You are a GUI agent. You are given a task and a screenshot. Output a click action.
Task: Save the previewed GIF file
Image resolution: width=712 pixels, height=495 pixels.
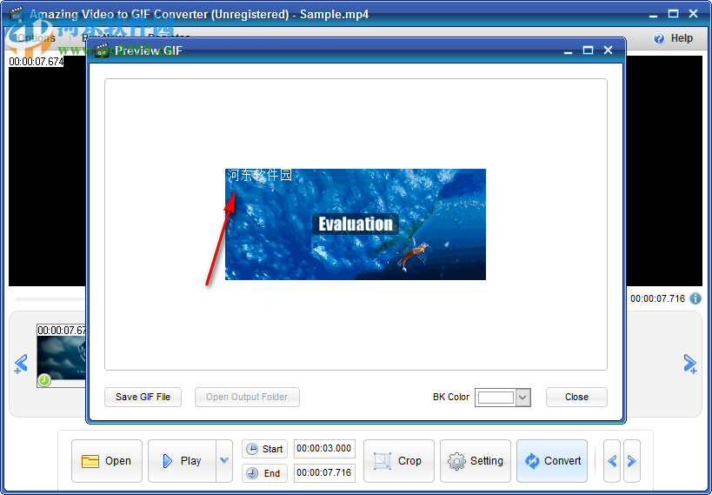(143, 397)
